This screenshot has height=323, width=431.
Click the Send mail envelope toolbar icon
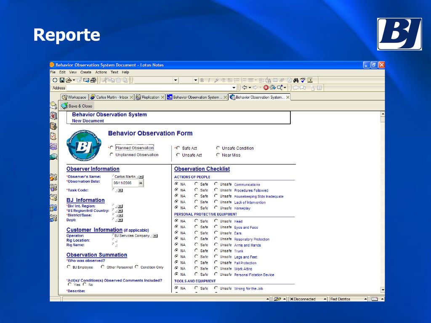[x=86, y=80]
